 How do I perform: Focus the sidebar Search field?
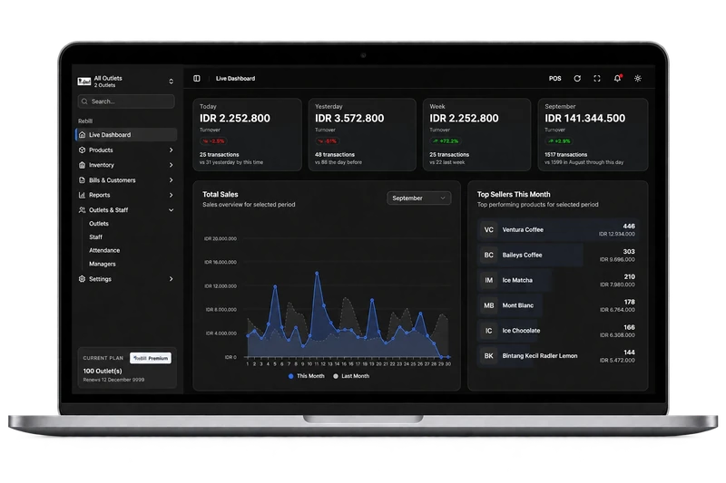click(x=126, y=101)
